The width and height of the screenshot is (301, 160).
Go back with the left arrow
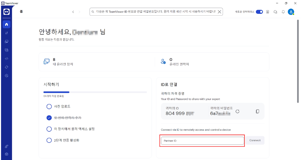point(73,12)
